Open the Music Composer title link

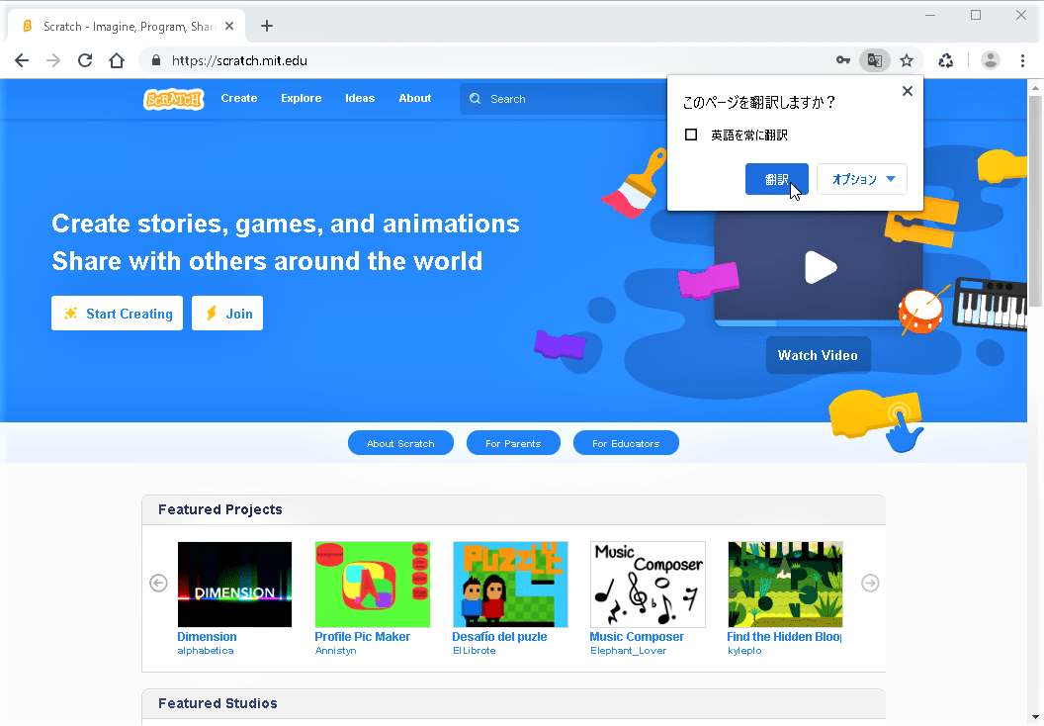637,637
